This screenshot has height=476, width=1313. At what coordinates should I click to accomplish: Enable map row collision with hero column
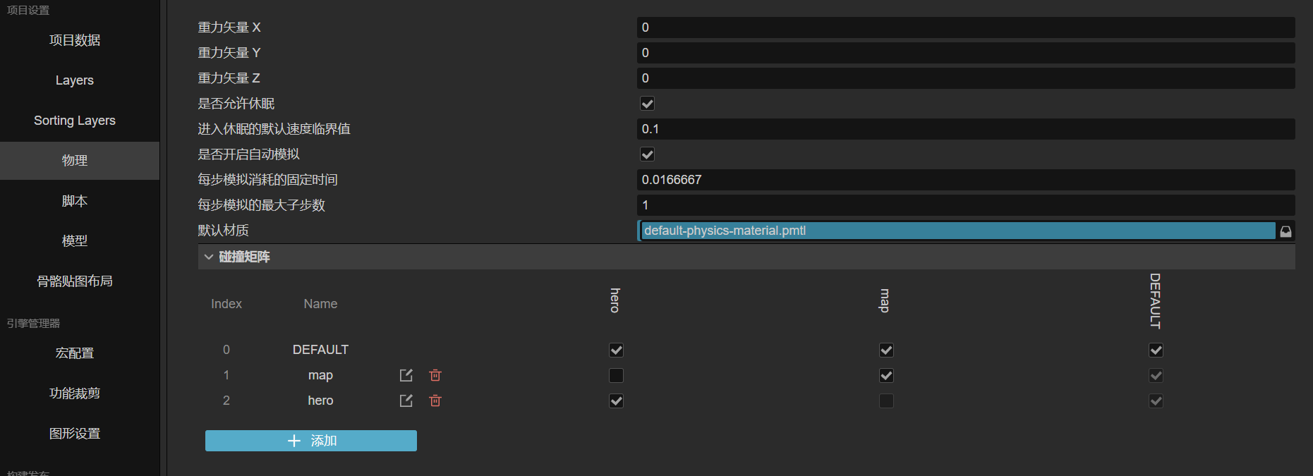pos(616,375)
